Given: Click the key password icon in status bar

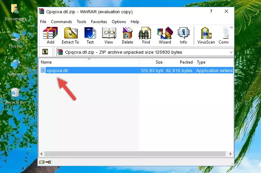Looking at the screenshot, I should [x=48, y=162].
